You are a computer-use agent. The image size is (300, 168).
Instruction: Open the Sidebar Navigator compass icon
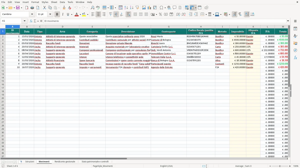coord(295,50)
